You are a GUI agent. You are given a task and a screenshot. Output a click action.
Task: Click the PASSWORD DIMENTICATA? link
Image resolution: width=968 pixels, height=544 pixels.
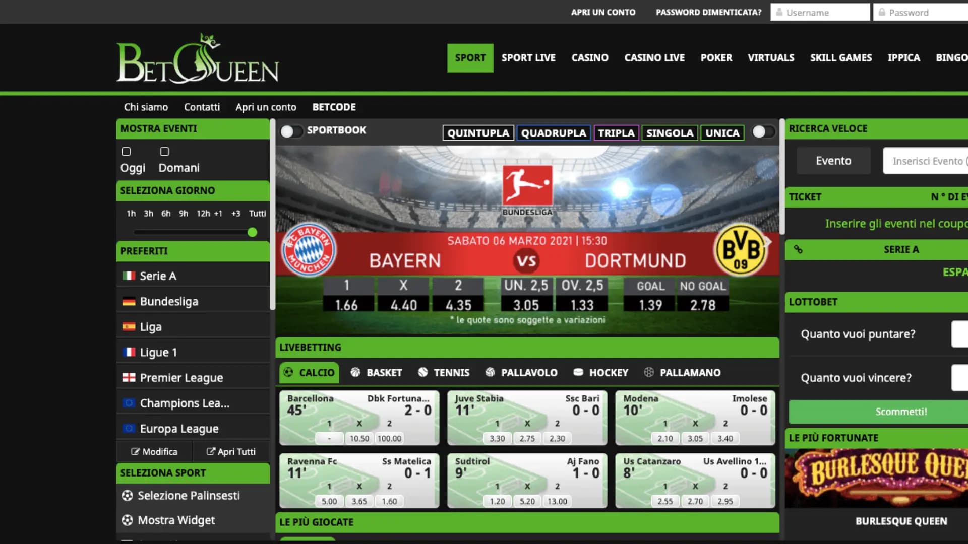(x=708, y=12)
